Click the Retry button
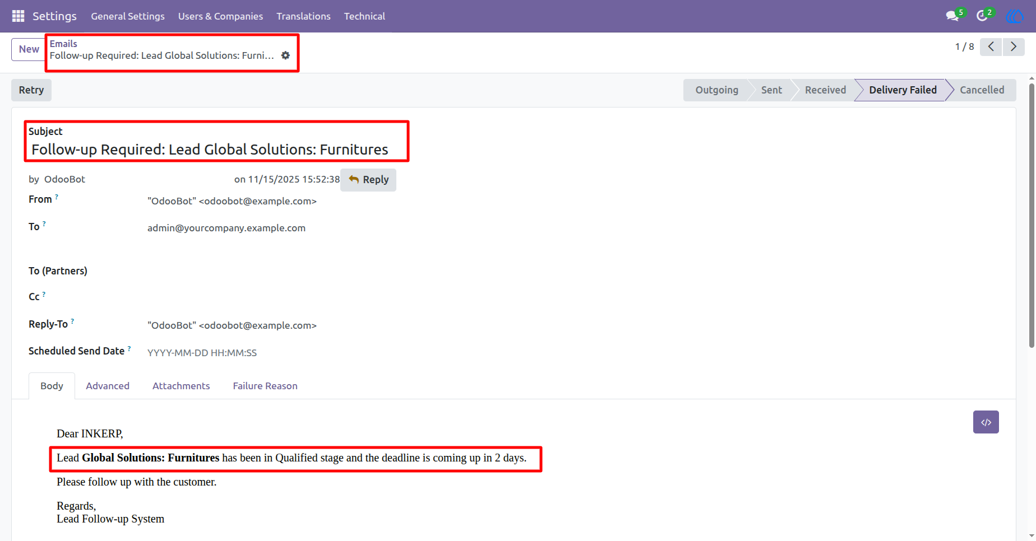 (31, 90)
